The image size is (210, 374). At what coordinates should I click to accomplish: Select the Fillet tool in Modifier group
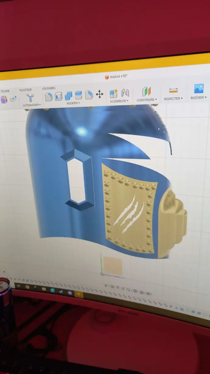(49, 97)
